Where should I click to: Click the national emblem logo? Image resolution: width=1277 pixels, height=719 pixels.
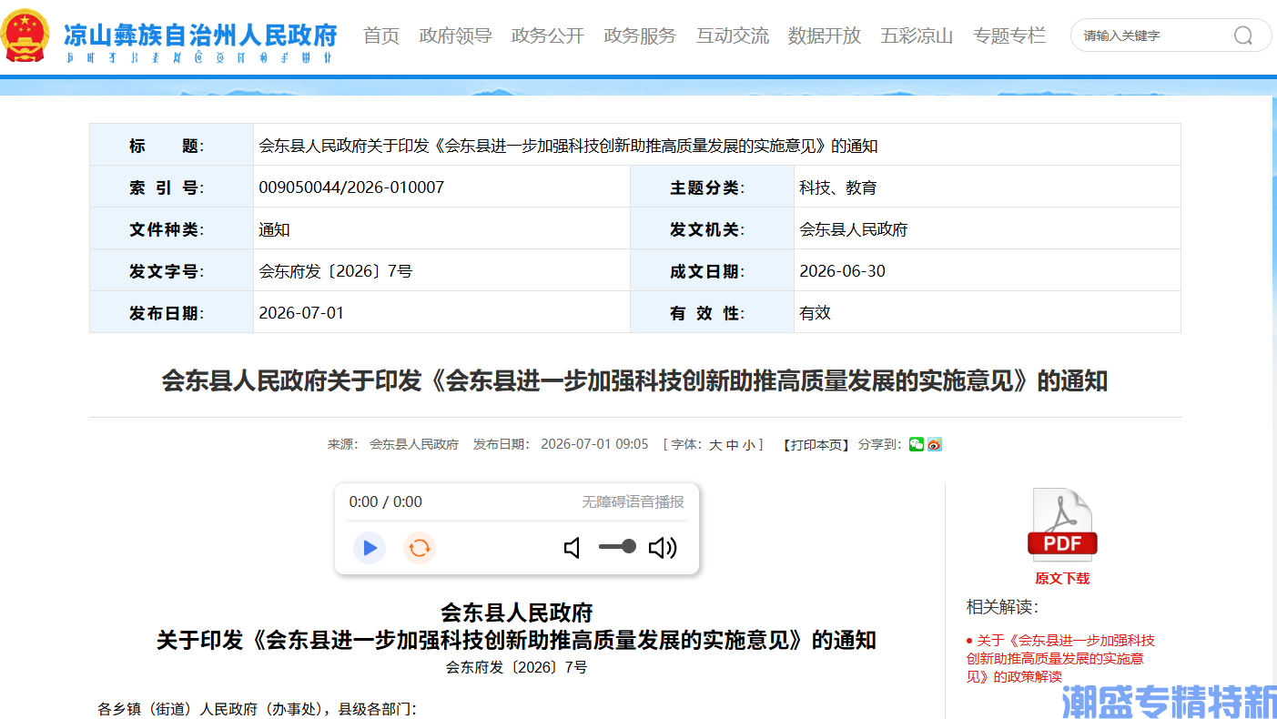(x=26, y=35)
